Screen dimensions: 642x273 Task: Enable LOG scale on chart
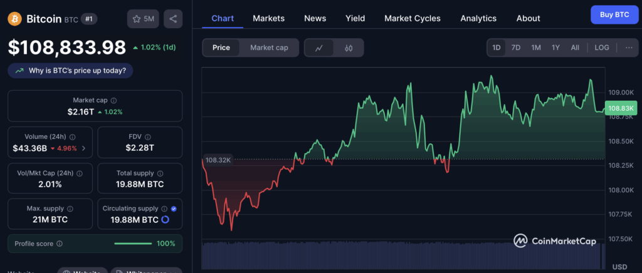(x=602, y=48)
